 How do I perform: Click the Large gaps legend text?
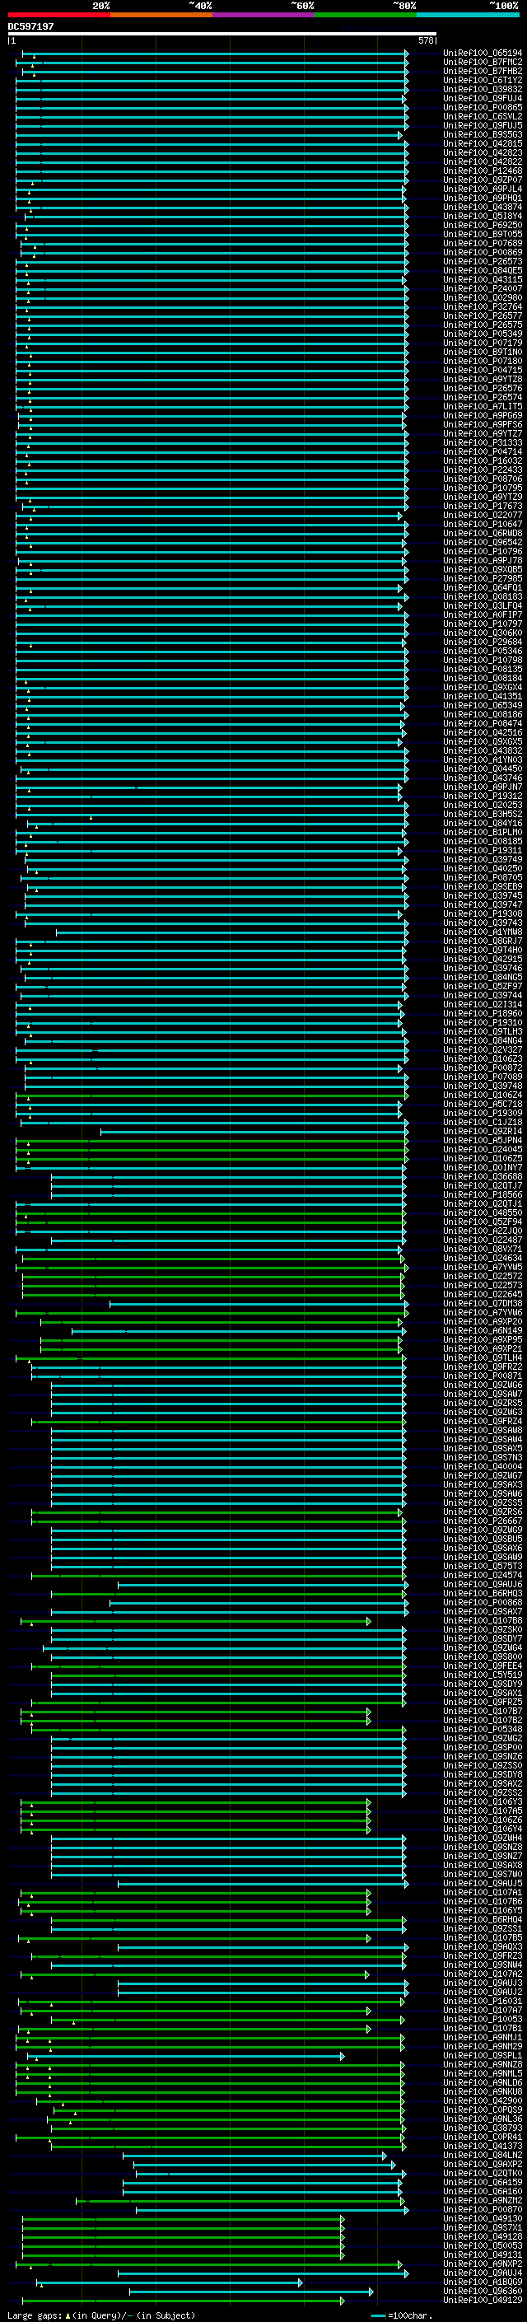tap(102, 2315)
